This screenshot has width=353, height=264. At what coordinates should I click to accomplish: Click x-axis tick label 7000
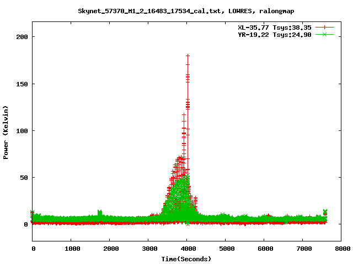pos(304,249)
